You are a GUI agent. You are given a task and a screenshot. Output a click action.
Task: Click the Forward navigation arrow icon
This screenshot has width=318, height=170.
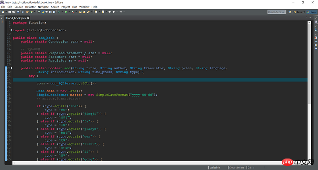(x=120, y=12)
